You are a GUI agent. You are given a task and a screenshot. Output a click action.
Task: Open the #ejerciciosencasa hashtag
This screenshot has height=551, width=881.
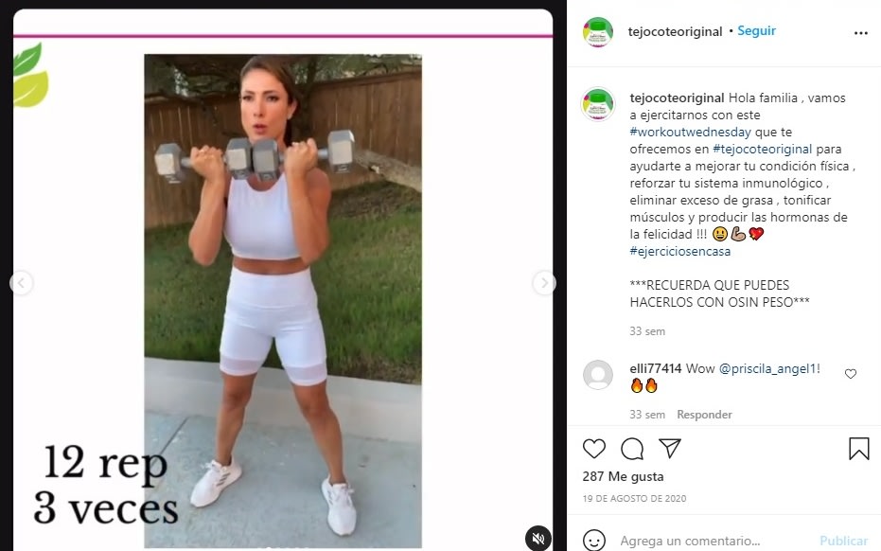coord(679,251)
